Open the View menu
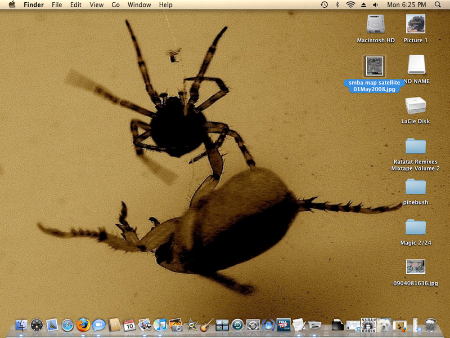The image size is (450, 338). click(96, 5)
